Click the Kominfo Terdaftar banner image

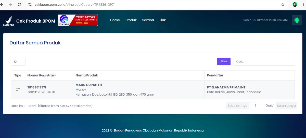78,20
